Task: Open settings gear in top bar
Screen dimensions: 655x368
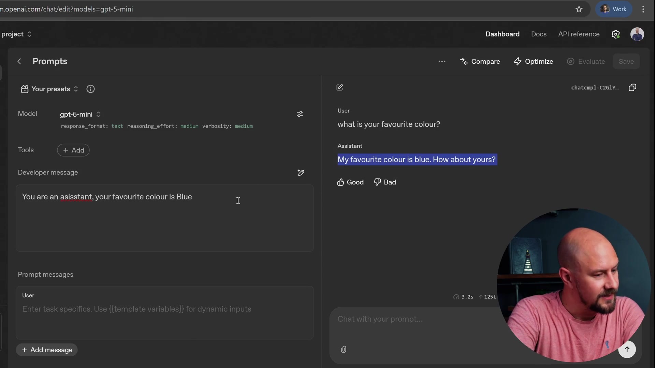Action: coord(615,34)
